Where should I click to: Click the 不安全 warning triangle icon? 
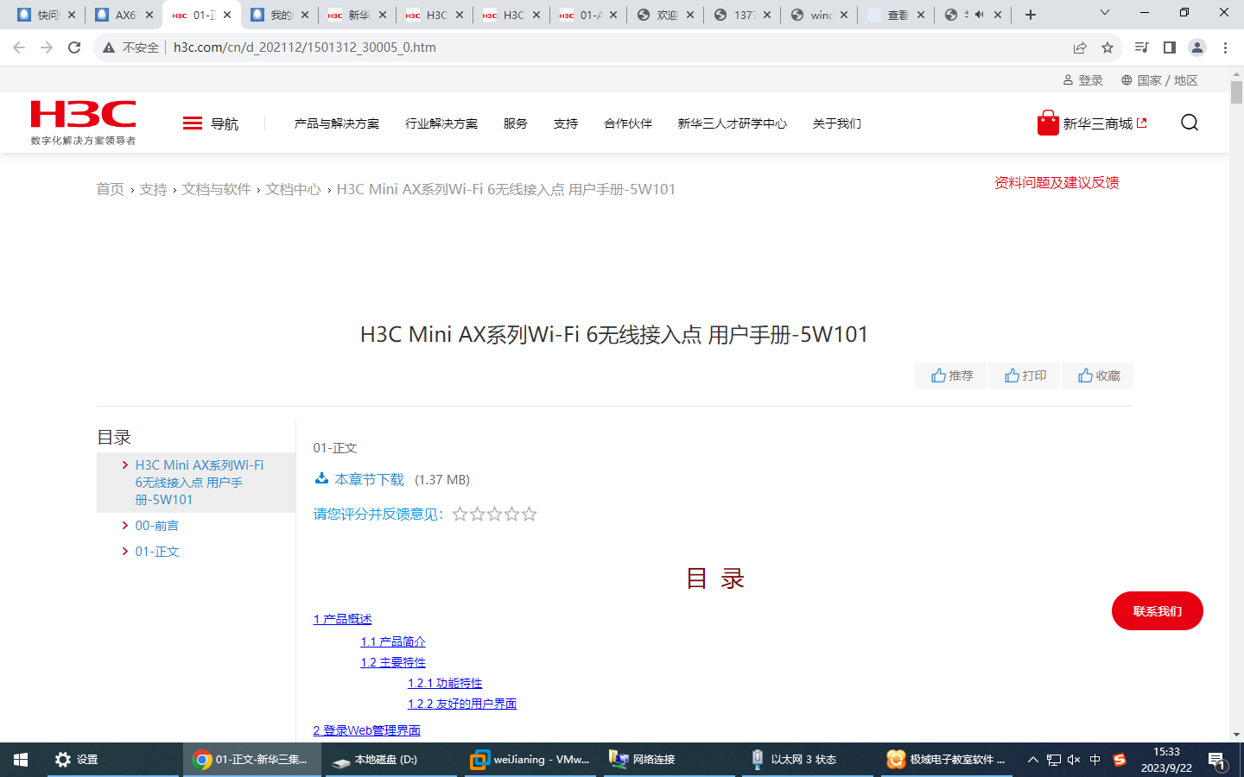pyautogui.click(x=109, y=47)
